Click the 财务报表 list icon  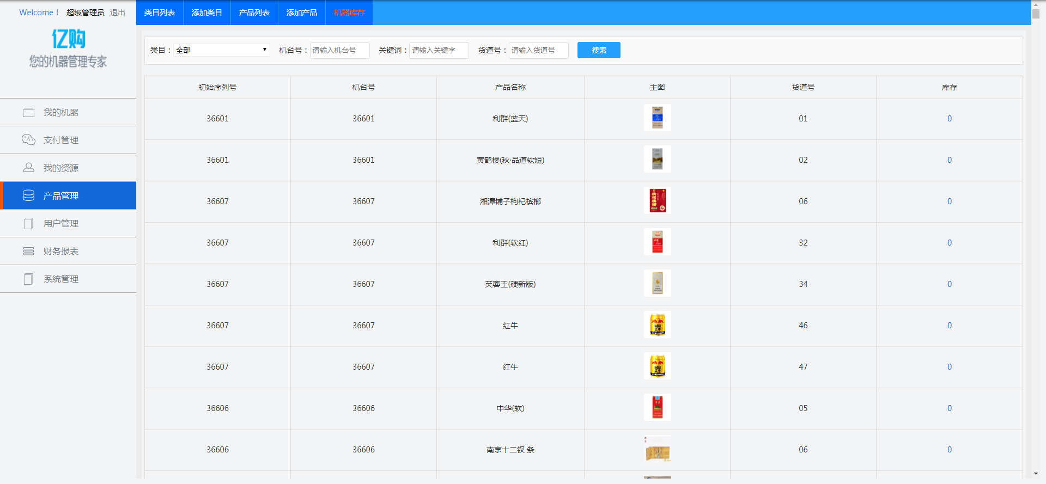28,251
